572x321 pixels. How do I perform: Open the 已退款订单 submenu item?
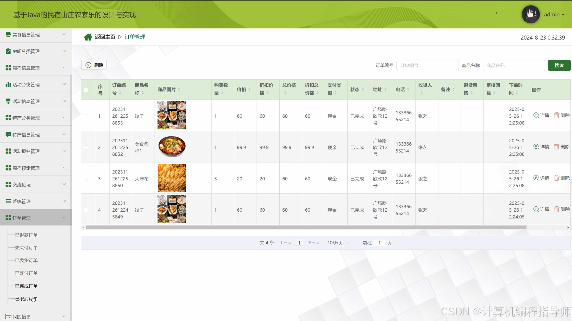[x=26, y=235]
